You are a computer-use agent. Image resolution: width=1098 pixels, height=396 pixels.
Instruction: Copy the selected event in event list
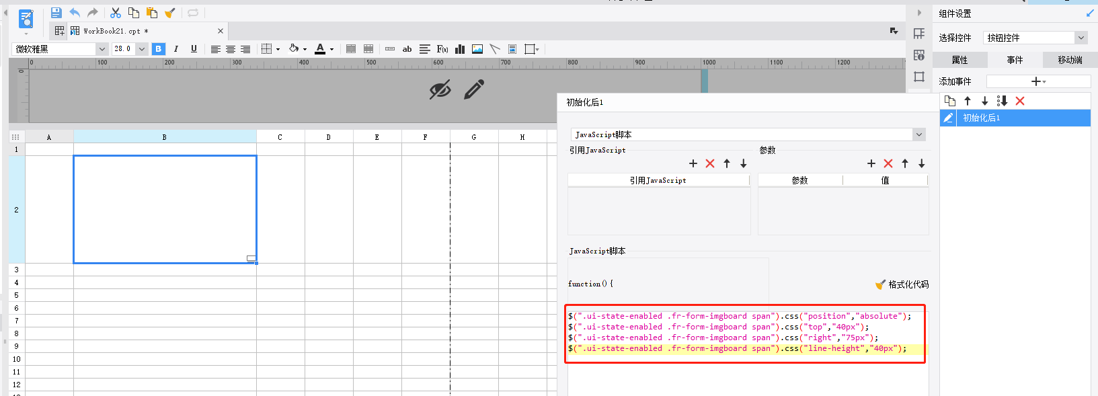click(x=950, y=101)
